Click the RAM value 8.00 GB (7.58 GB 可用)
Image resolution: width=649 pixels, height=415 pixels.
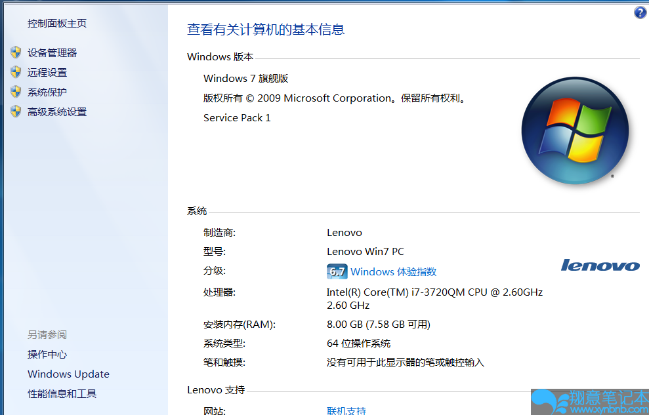click(x=379, y=325)
